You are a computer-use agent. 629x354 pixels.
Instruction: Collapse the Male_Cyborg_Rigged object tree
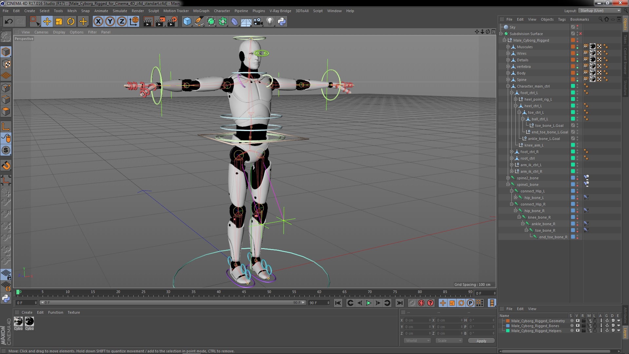[x=505, y=40]
